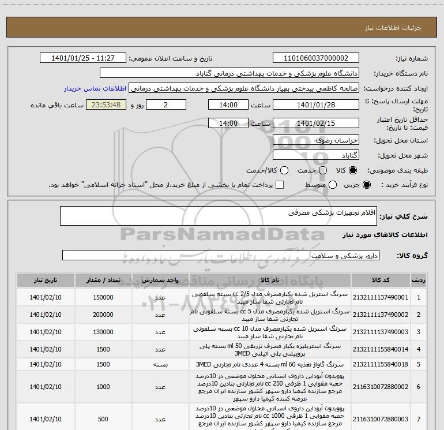Click the ردیف column header

pos(419,281)
